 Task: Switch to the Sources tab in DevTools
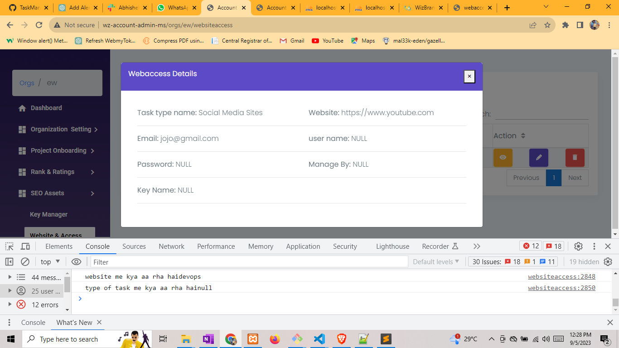pyautogui.click(x=134, y=246)
